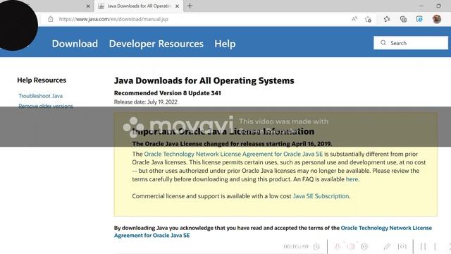Add this page to favorites star icon
Image resolution: width=451 pixels, height=254 pixels.
coord(368,19)
